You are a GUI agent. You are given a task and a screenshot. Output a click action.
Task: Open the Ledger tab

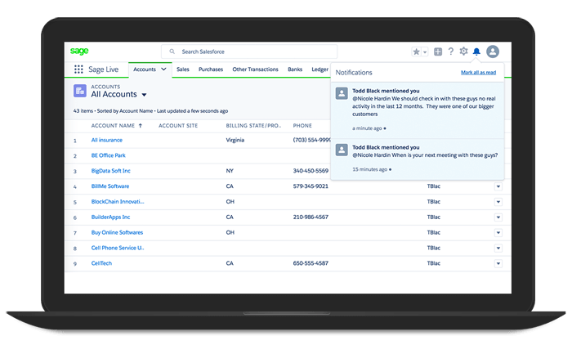pos(320,69)
